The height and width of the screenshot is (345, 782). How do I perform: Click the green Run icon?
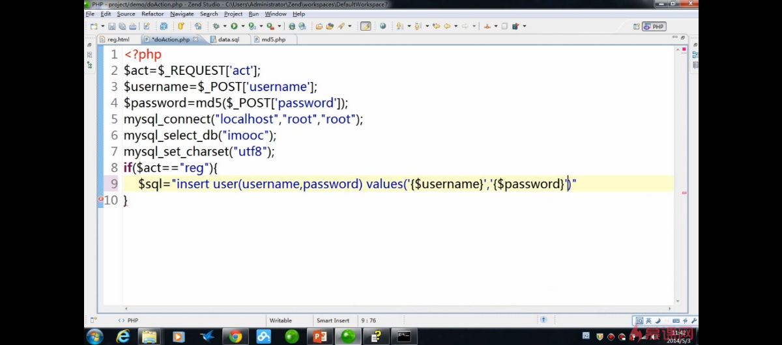pyautogui.click(x=234, y=26)
